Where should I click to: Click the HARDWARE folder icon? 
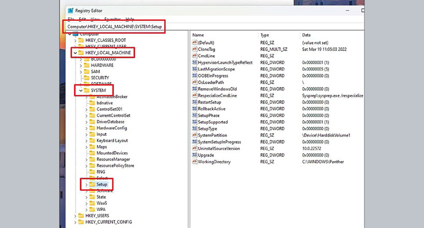tap(87, 65)
